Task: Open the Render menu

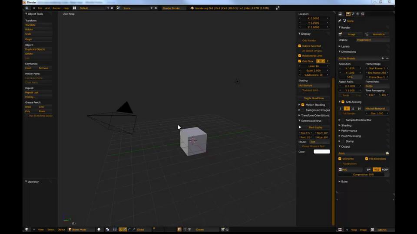Action: (x=56, y=8)
